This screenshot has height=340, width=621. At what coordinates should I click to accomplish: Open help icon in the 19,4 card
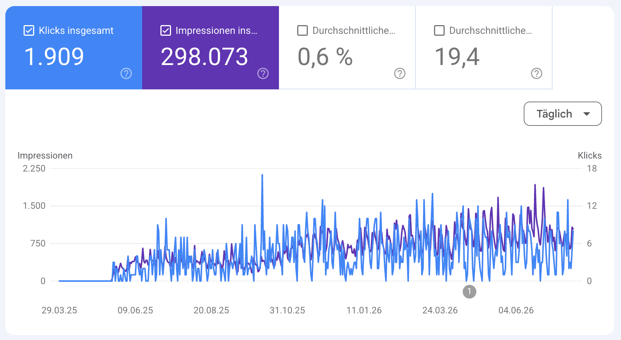pos(537,73)
